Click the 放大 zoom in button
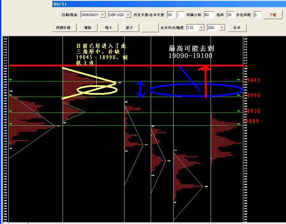The image size is (286, 224). pos(129,28)
